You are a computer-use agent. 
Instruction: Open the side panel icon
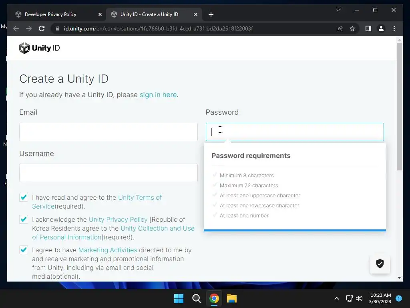coord(368,28)
